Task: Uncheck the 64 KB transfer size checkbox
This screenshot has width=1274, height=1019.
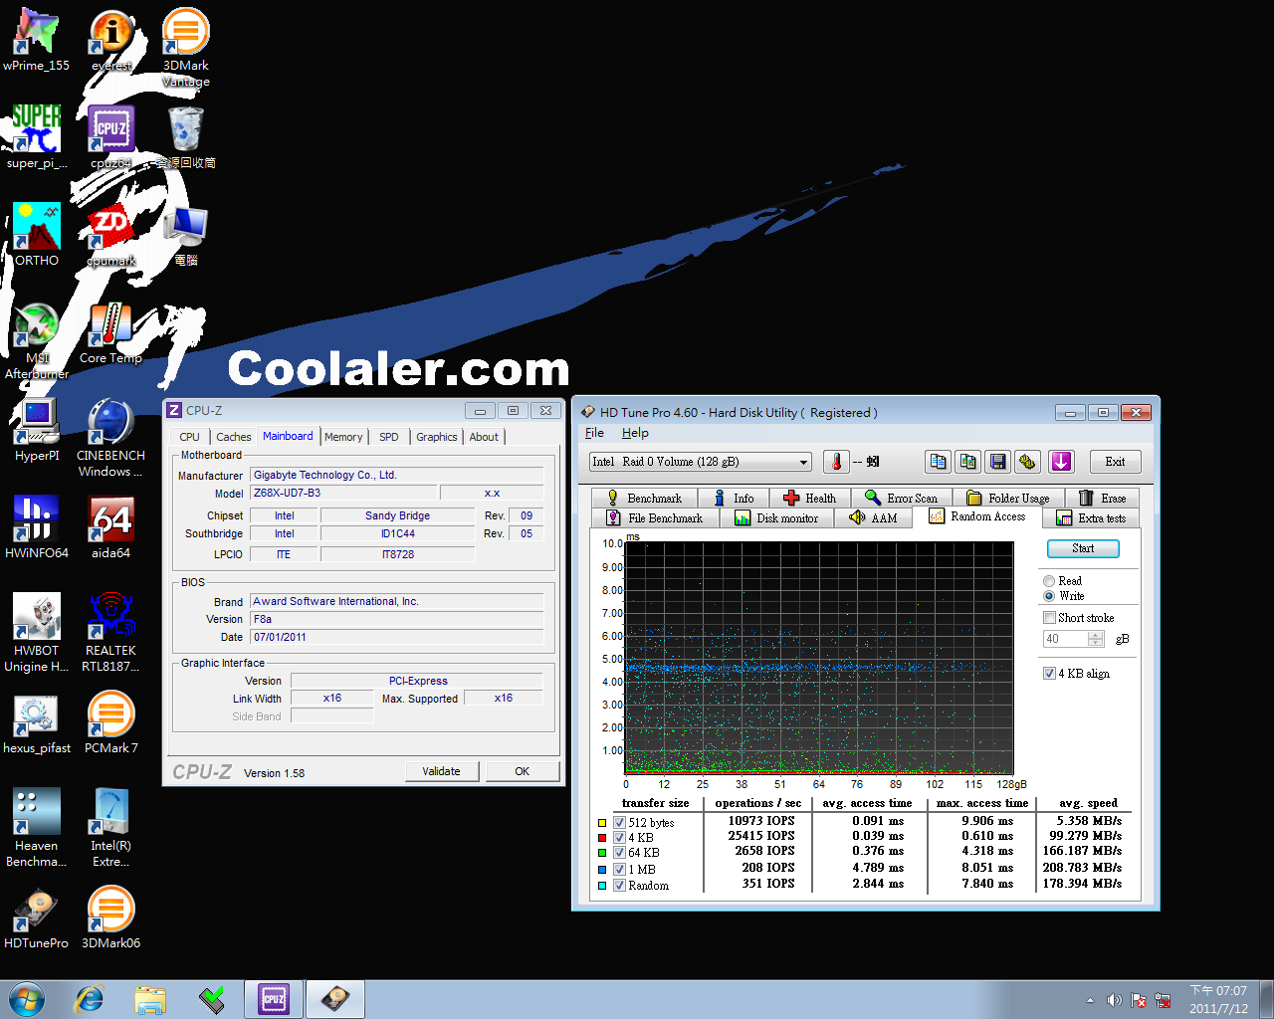Action: pyautogui.click(x=619, y=853)
